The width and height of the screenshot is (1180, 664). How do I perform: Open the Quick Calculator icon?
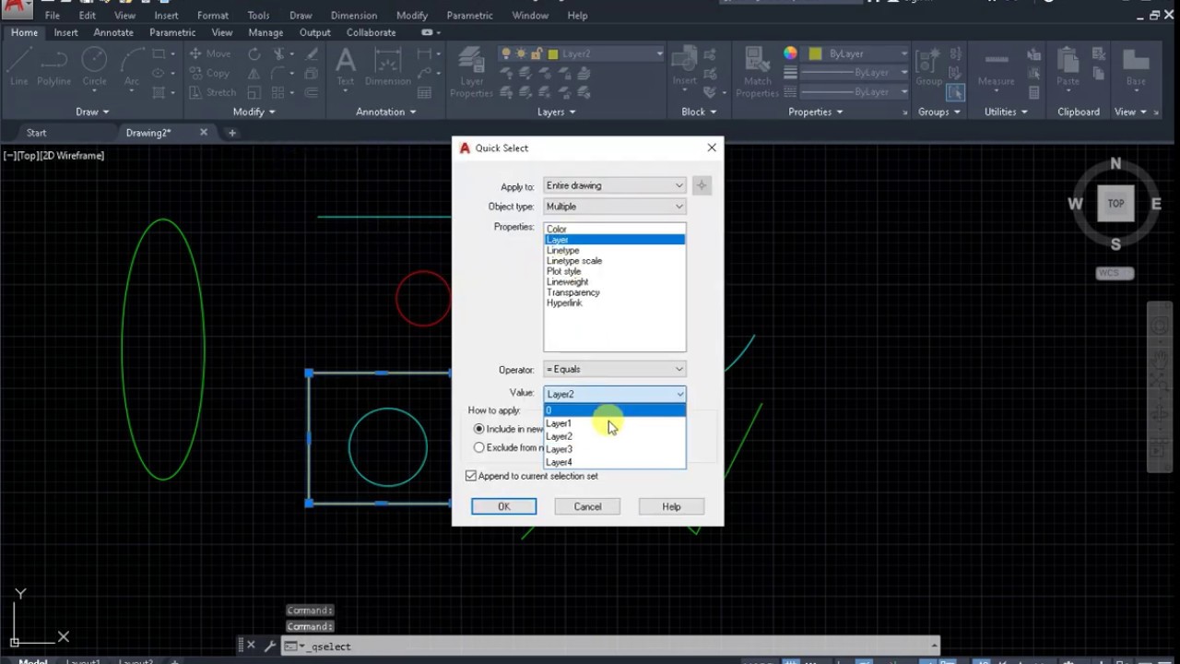[x=1034, y=93]
